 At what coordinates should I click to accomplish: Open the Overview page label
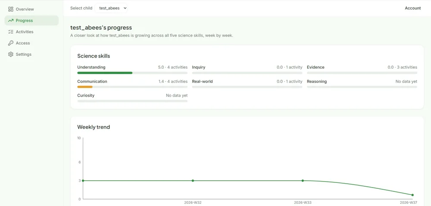25,9
